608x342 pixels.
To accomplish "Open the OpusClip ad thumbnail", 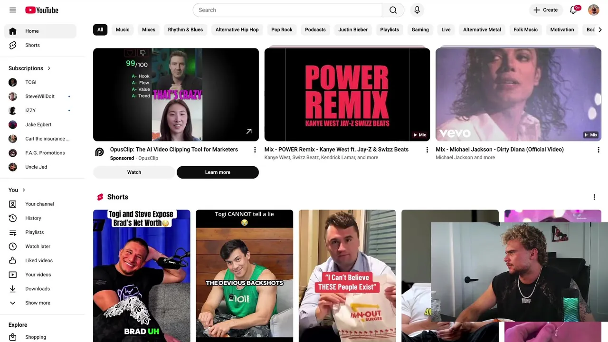I will point(176,95).
